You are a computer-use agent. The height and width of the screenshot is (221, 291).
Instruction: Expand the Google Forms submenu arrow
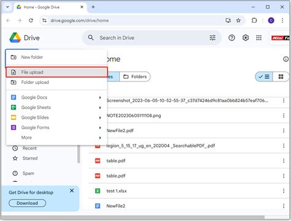(100, 128)
